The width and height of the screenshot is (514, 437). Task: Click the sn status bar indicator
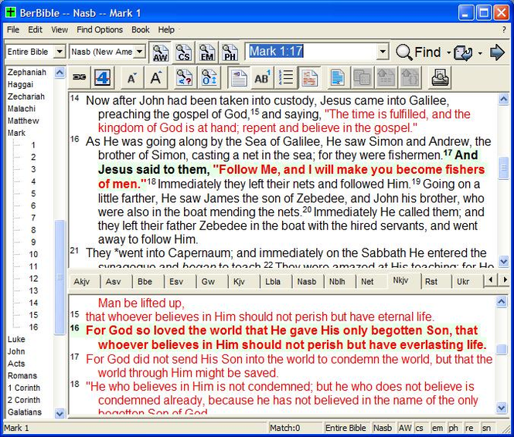coord(488,428)
